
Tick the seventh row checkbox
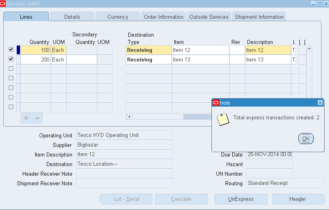pos(11,107)
